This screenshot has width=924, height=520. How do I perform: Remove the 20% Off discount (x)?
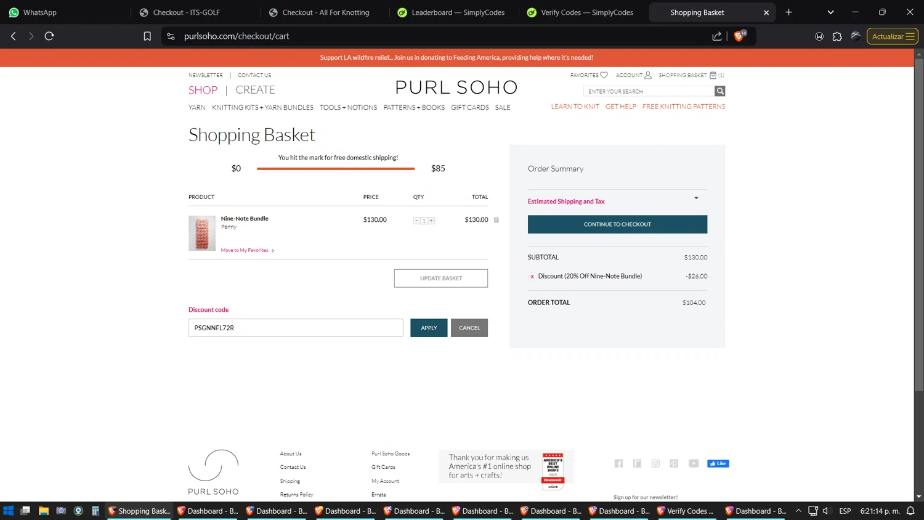click(x=532, y=277)
